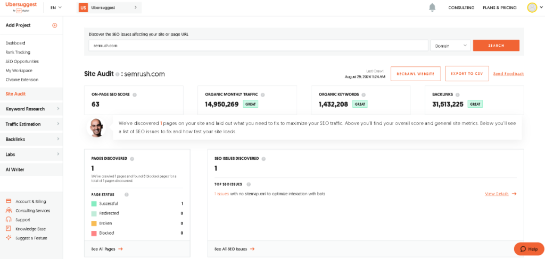This screenshot has width=545, height=259.
Task: Click arrow icon beside View Details
Action: click(514, 194)
